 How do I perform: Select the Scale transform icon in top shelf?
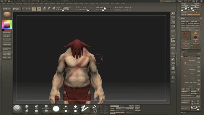pos(49,9)
